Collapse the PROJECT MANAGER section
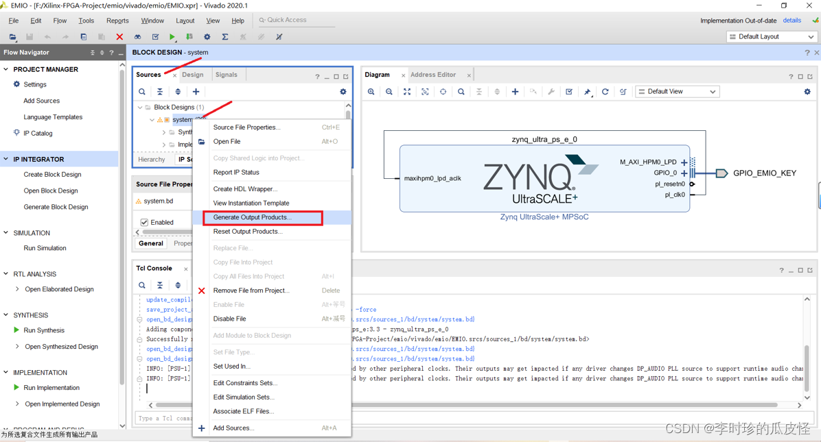The image size is (821, 442). pos(5,69)
